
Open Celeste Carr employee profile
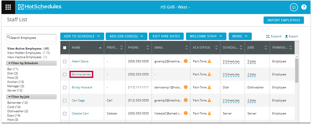click(80, 113)
